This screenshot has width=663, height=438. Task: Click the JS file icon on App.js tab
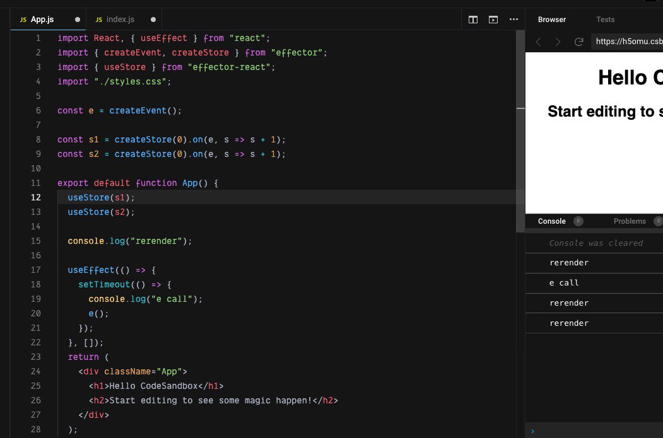click(x=23, y=20)
